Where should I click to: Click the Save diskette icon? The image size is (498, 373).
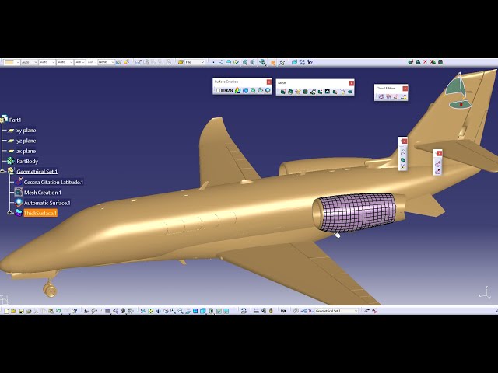click(x=21, y=311)
